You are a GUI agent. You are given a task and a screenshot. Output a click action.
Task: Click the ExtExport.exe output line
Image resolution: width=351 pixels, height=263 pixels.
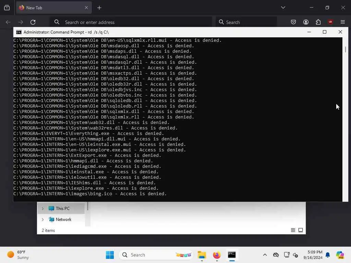pos(87,155)
